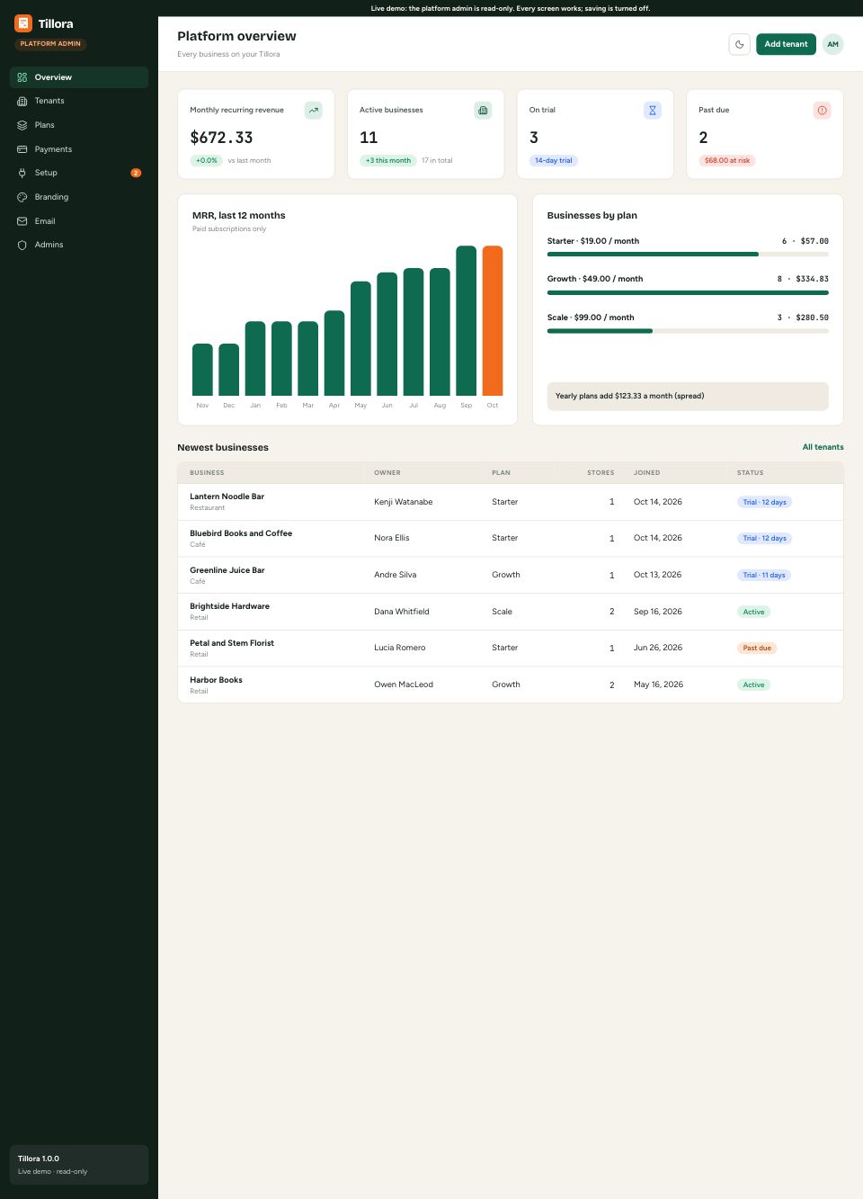
Task: Click the Payments card icon in sidebar
Action: pyautogui.click(x=22, y=149)
